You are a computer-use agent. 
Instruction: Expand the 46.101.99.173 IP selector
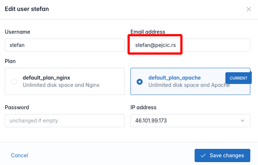pyautogui.click(x=190, y=121)
